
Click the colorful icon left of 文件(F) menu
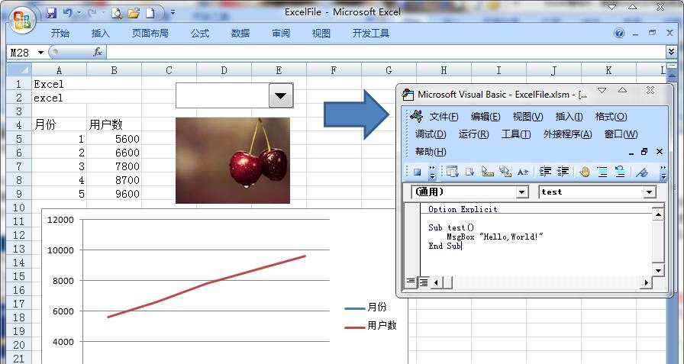tap(416, 117)
